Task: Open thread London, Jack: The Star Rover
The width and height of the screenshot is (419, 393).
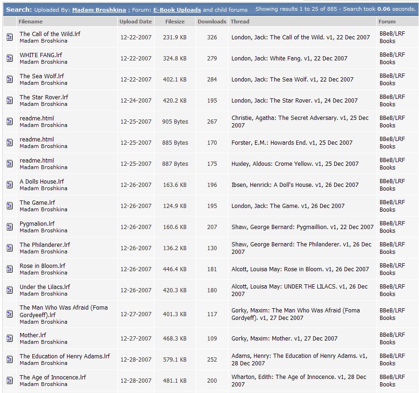Action: [x=294, y=101]
